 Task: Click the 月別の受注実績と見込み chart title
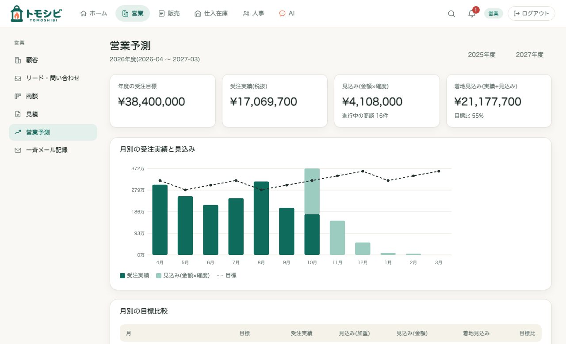click(157, 150)
